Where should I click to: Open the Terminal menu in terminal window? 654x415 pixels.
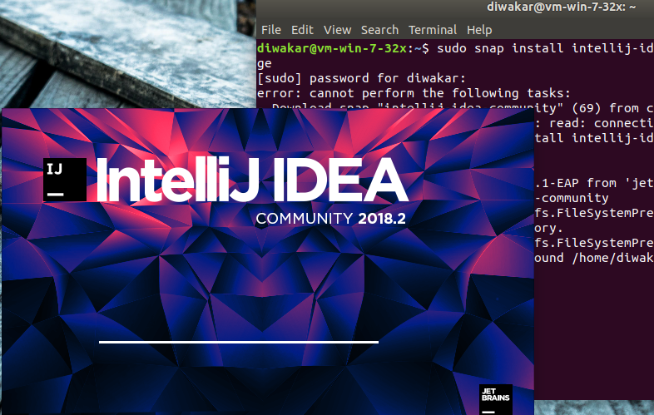pyautogui.click(x=432, y=30)
